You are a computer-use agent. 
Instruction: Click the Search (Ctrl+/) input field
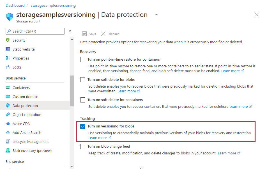[35, 31]
